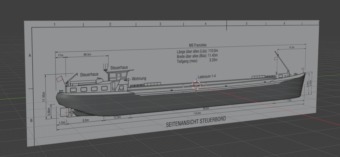Click the '96.5m' dimension label
The height and width of the screenshot is (157, 340).
coord(87,54)
